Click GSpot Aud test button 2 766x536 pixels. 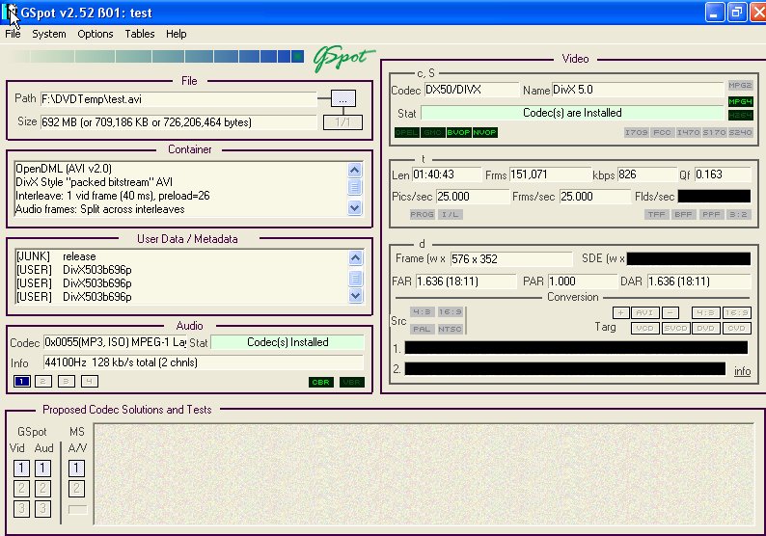42,489
